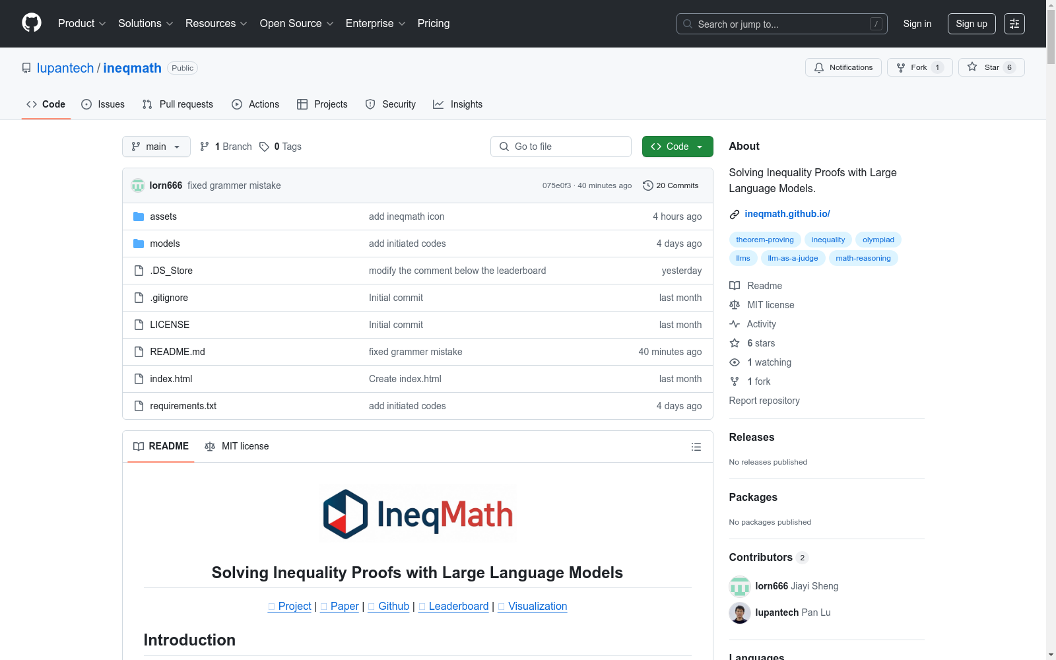Open the 20 Commits history link

(671, 185)
